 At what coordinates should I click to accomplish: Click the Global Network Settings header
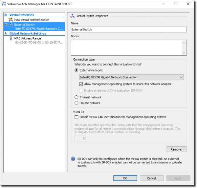pos(28,33)
